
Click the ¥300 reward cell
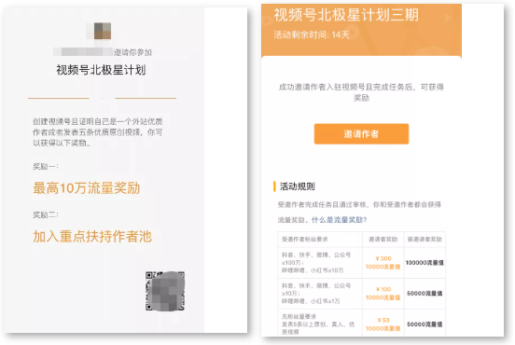coord(383,263)
